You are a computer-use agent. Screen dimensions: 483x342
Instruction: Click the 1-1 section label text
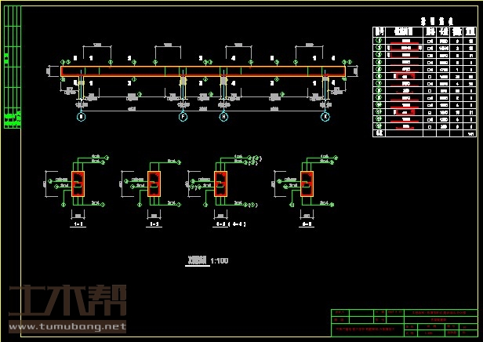(78, 224)
